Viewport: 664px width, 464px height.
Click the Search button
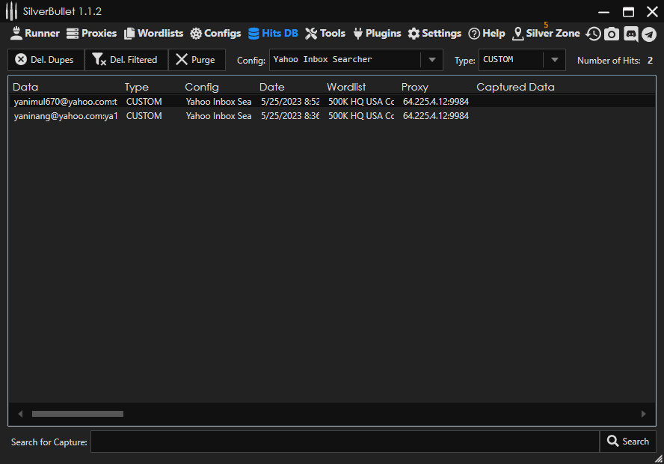point(628,442)
